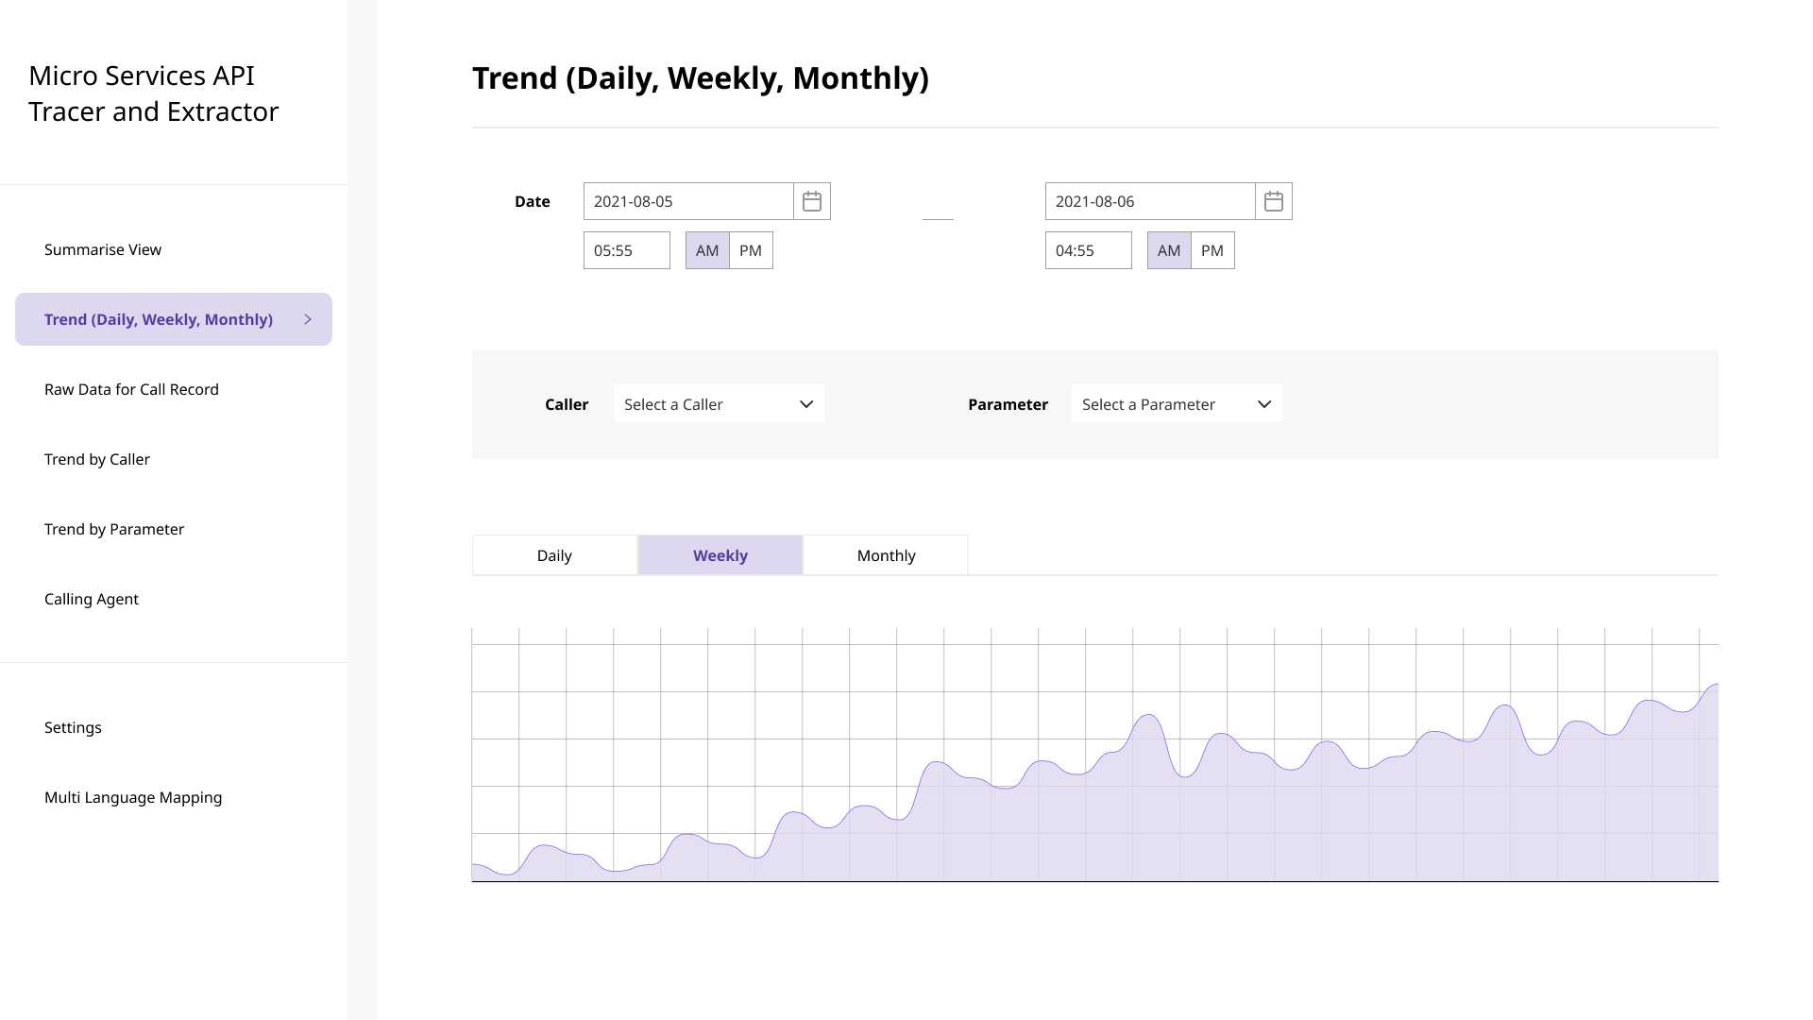The height and width of the screenshot is (1020, 1813).
Task: Click the chevron on the Trend menu item
Action: coord(308,319)
